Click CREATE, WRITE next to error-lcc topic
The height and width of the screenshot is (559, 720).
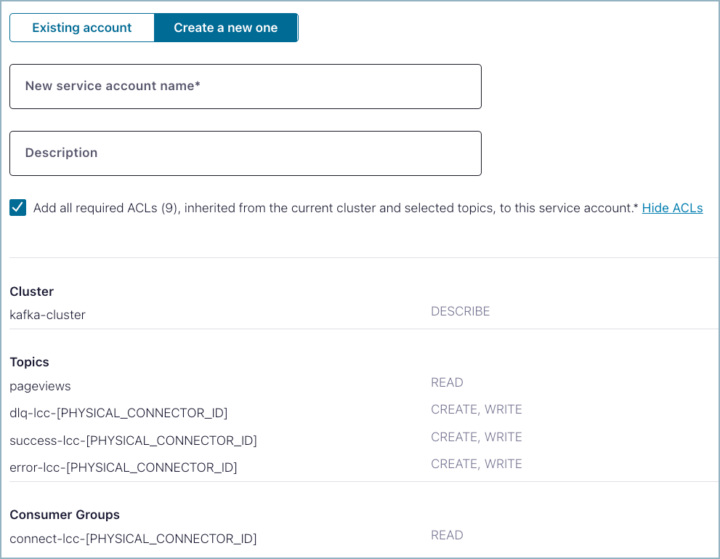[477, 463]
